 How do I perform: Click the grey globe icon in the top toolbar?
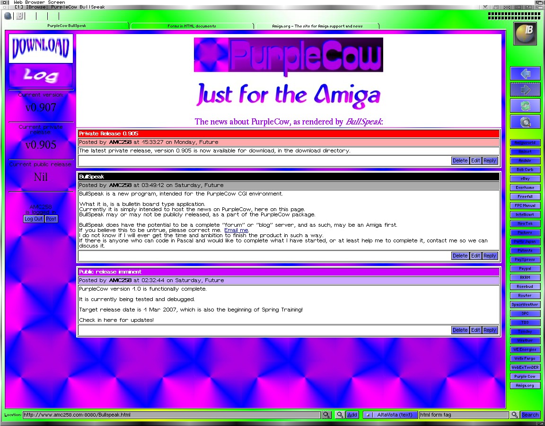click(x=8, y=16)
